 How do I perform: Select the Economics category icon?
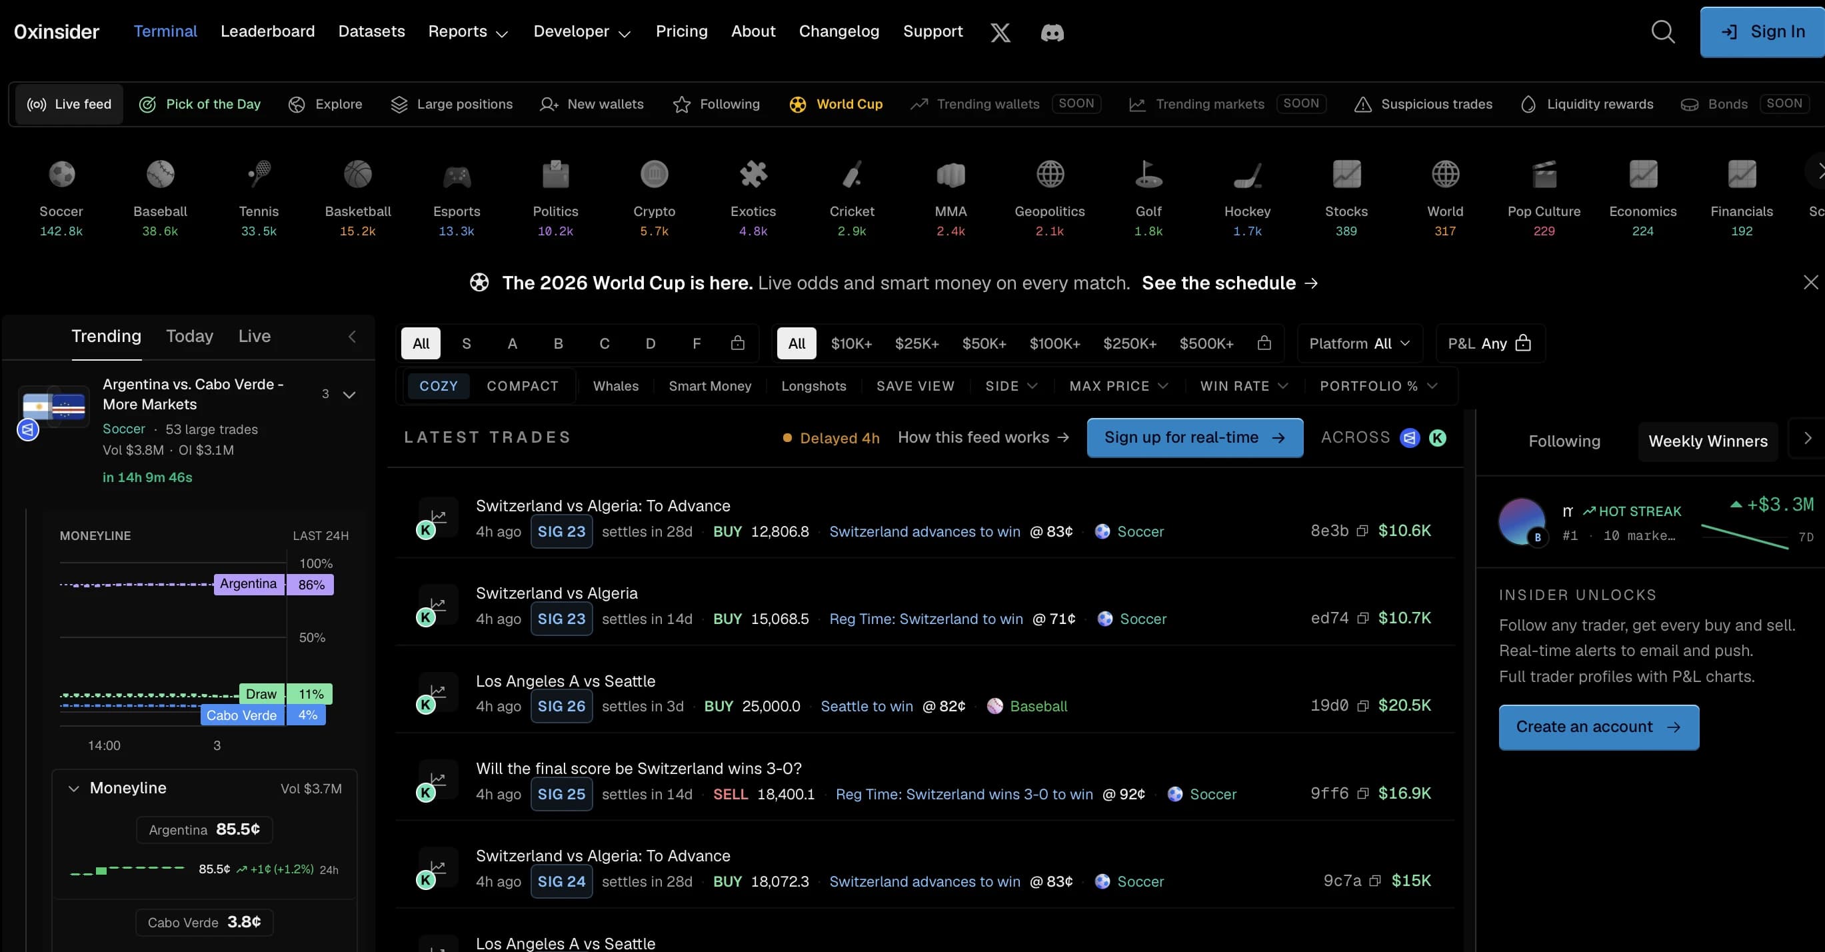click(x=1643, y=174)
